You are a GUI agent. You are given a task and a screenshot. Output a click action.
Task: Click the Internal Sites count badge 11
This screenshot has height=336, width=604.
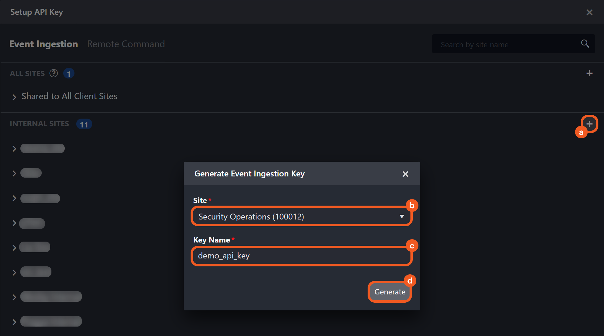click(84, 124)
